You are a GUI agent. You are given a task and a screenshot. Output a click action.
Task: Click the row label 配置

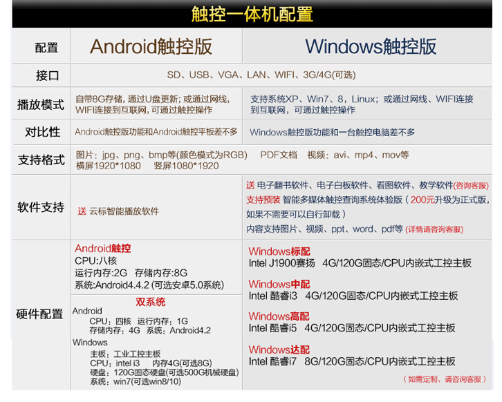[46, 48]
